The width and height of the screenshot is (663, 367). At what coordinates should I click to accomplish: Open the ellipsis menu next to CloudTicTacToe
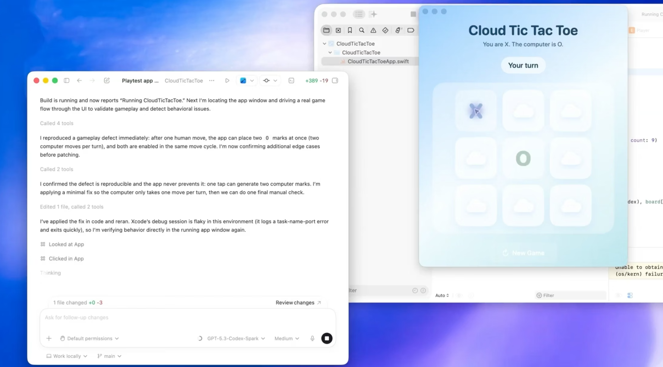(212, 80)
